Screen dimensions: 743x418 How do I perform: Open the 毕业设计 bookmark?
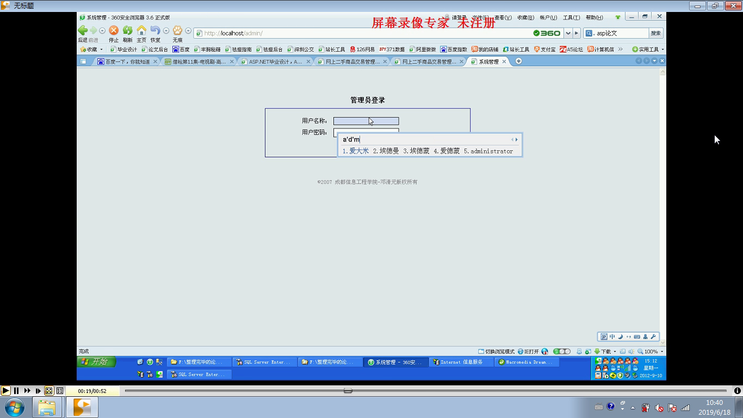click(123, 50)
